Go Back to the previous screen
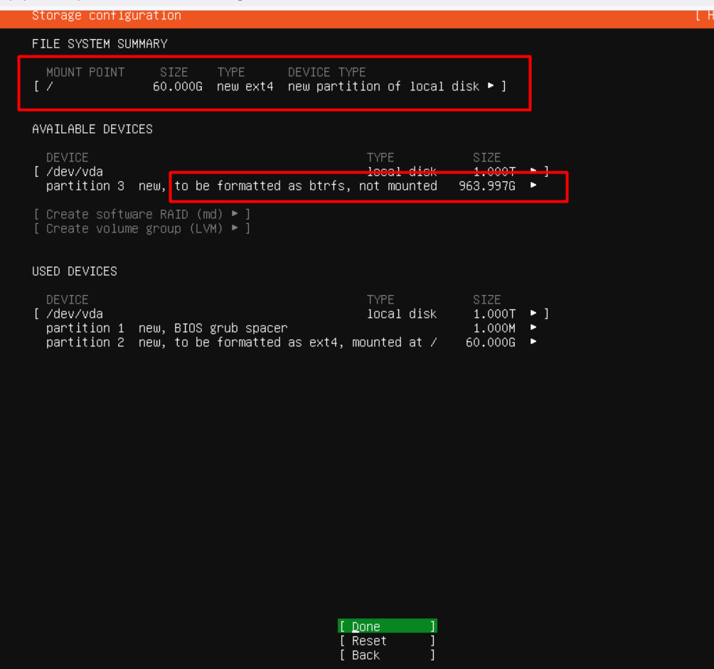This screenshot has height=669, width=714. [387, 655]
